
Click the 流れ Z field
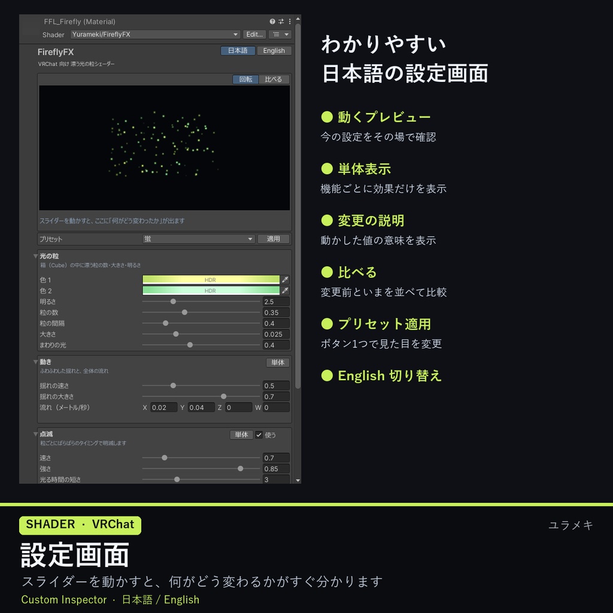(x=238, y=407)
